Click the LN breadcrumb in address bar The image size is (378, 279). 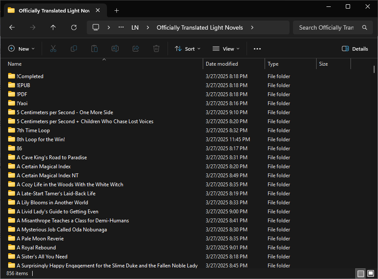tap(135, 27)
